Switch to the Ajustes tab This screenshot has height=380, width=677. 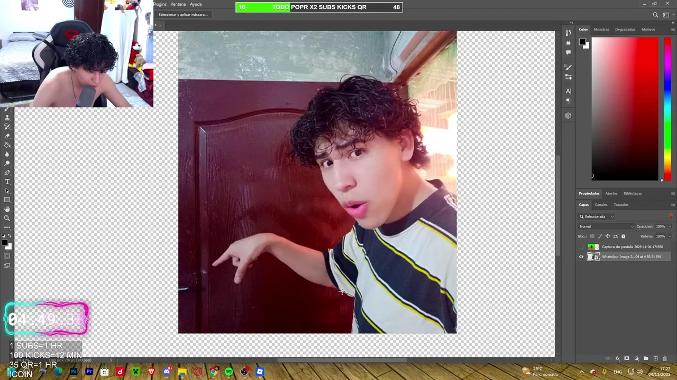click(x=611, y=194)
